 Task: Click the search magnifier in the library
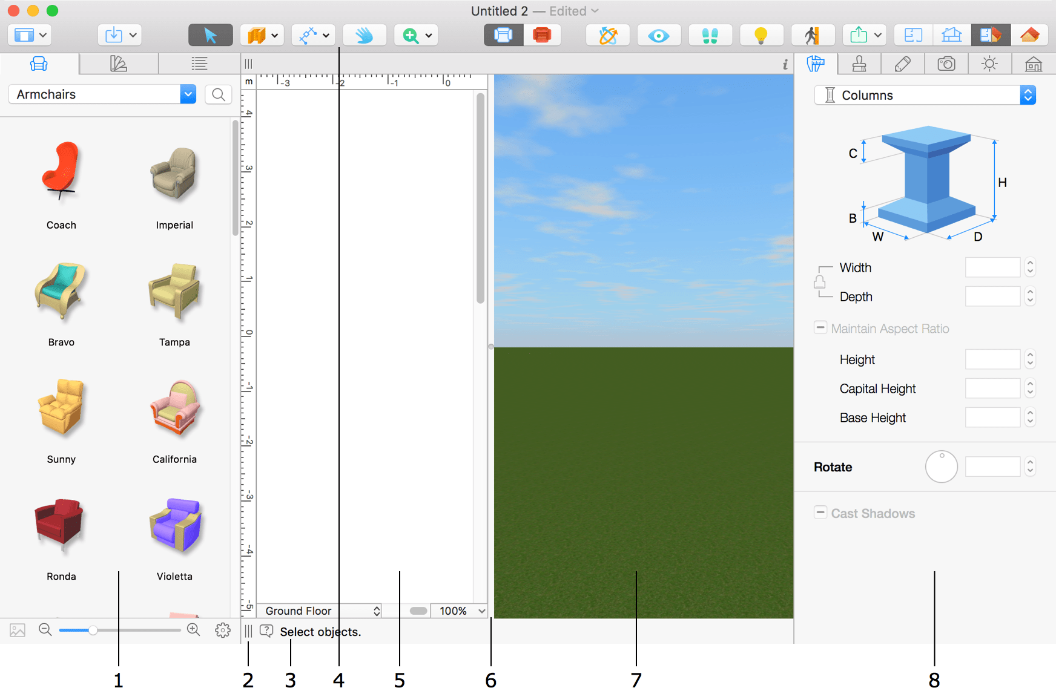click(219, 94)
